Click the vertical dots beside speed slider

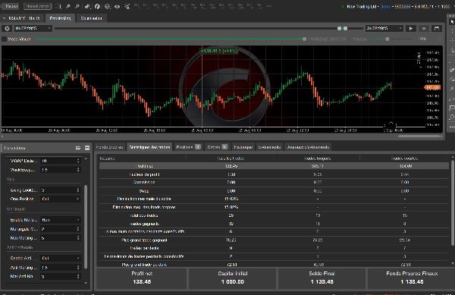pyautogui.click(x=440, y=39)
